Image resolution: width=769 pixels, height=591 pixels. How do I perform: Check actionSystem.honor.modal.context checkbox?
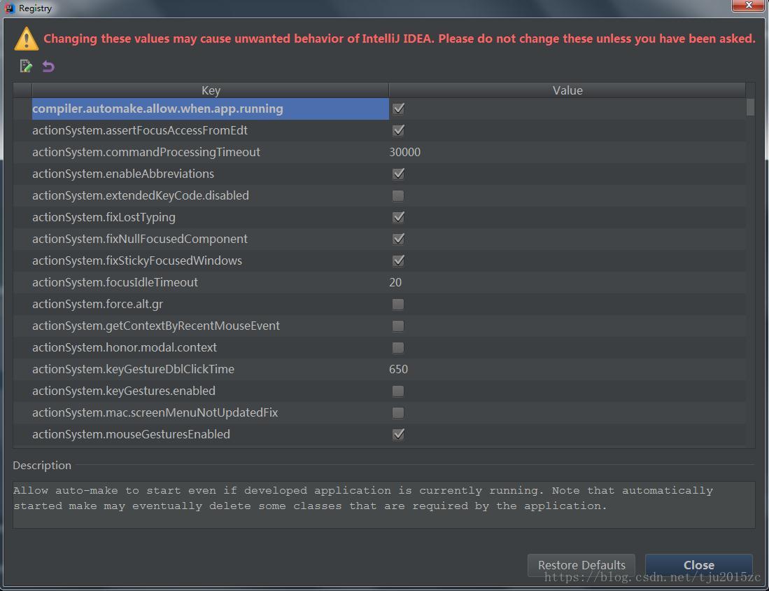click(x=398, y=347)
